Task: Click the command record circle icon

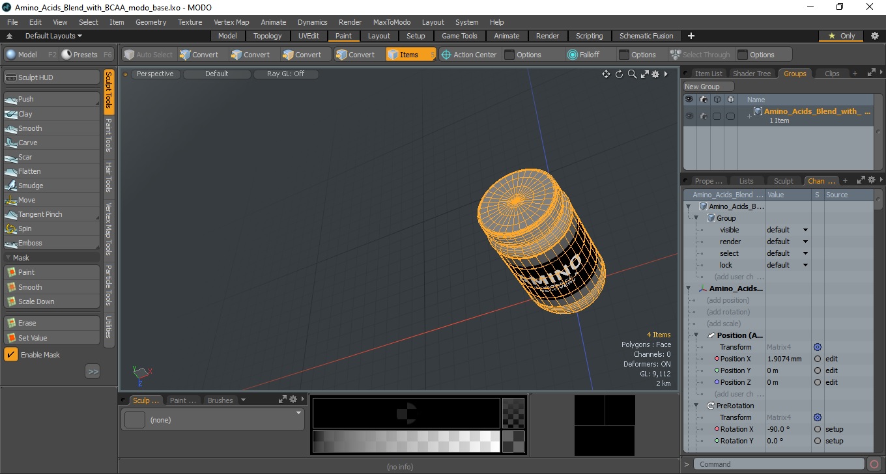Action: click(875, 464)
